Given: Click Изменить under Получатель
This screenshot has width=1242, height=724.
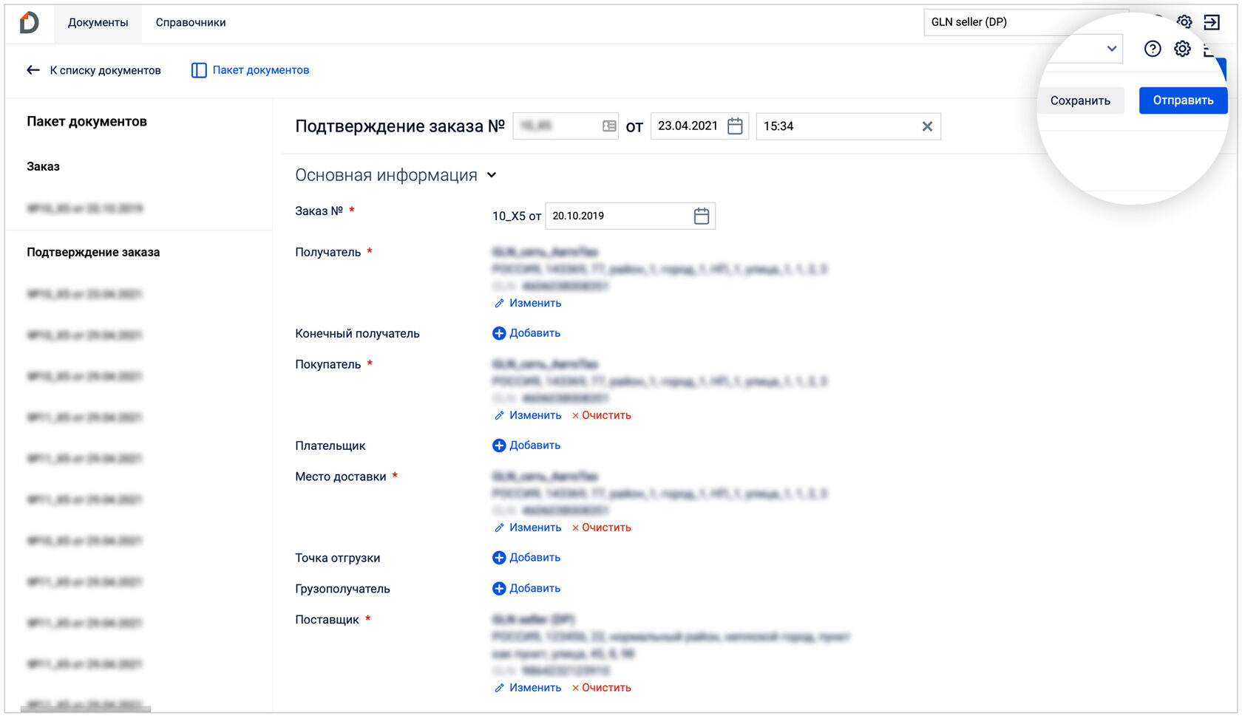Looking at the screenshot, I should pyautogui.click(x=535, y=303).
